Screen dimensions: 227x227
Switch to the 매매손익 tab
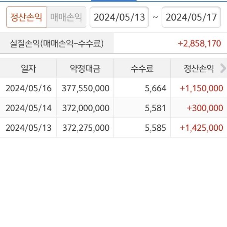click(x=66, y=17)
